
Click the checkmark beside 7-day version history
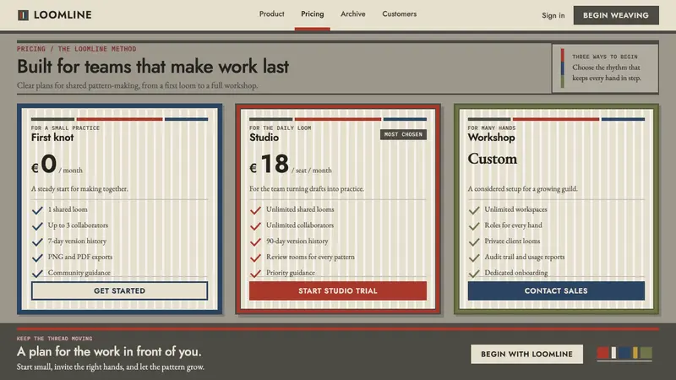[x=37, y=242]
